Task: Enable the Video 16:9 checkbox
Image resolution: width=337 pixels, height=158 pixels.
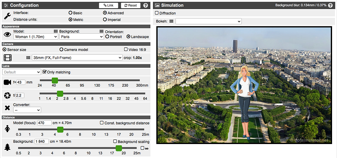Action: point(126,49)
